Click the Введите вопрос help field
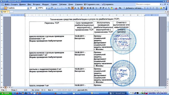The image size is (169, 95). coord(148,4)
